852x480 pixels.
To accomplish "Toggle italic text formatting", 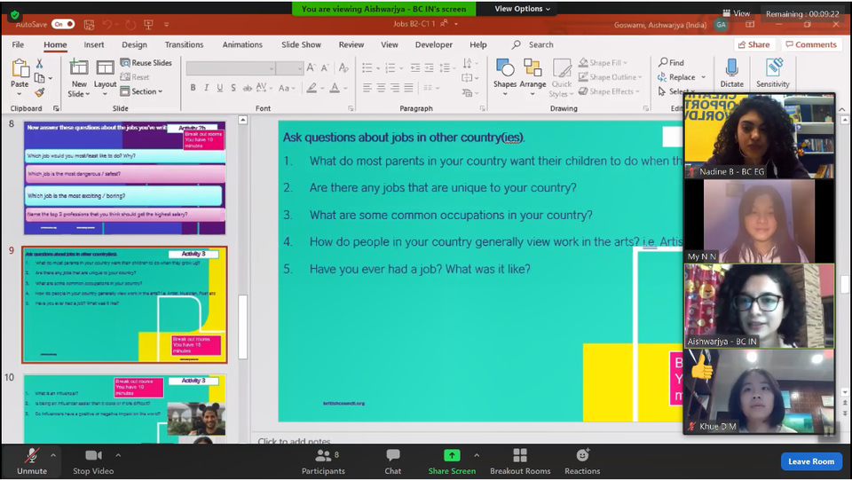I will pos(206,88).
